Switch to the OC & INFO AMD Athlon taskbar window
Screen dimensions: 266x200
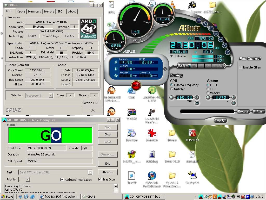60,197
